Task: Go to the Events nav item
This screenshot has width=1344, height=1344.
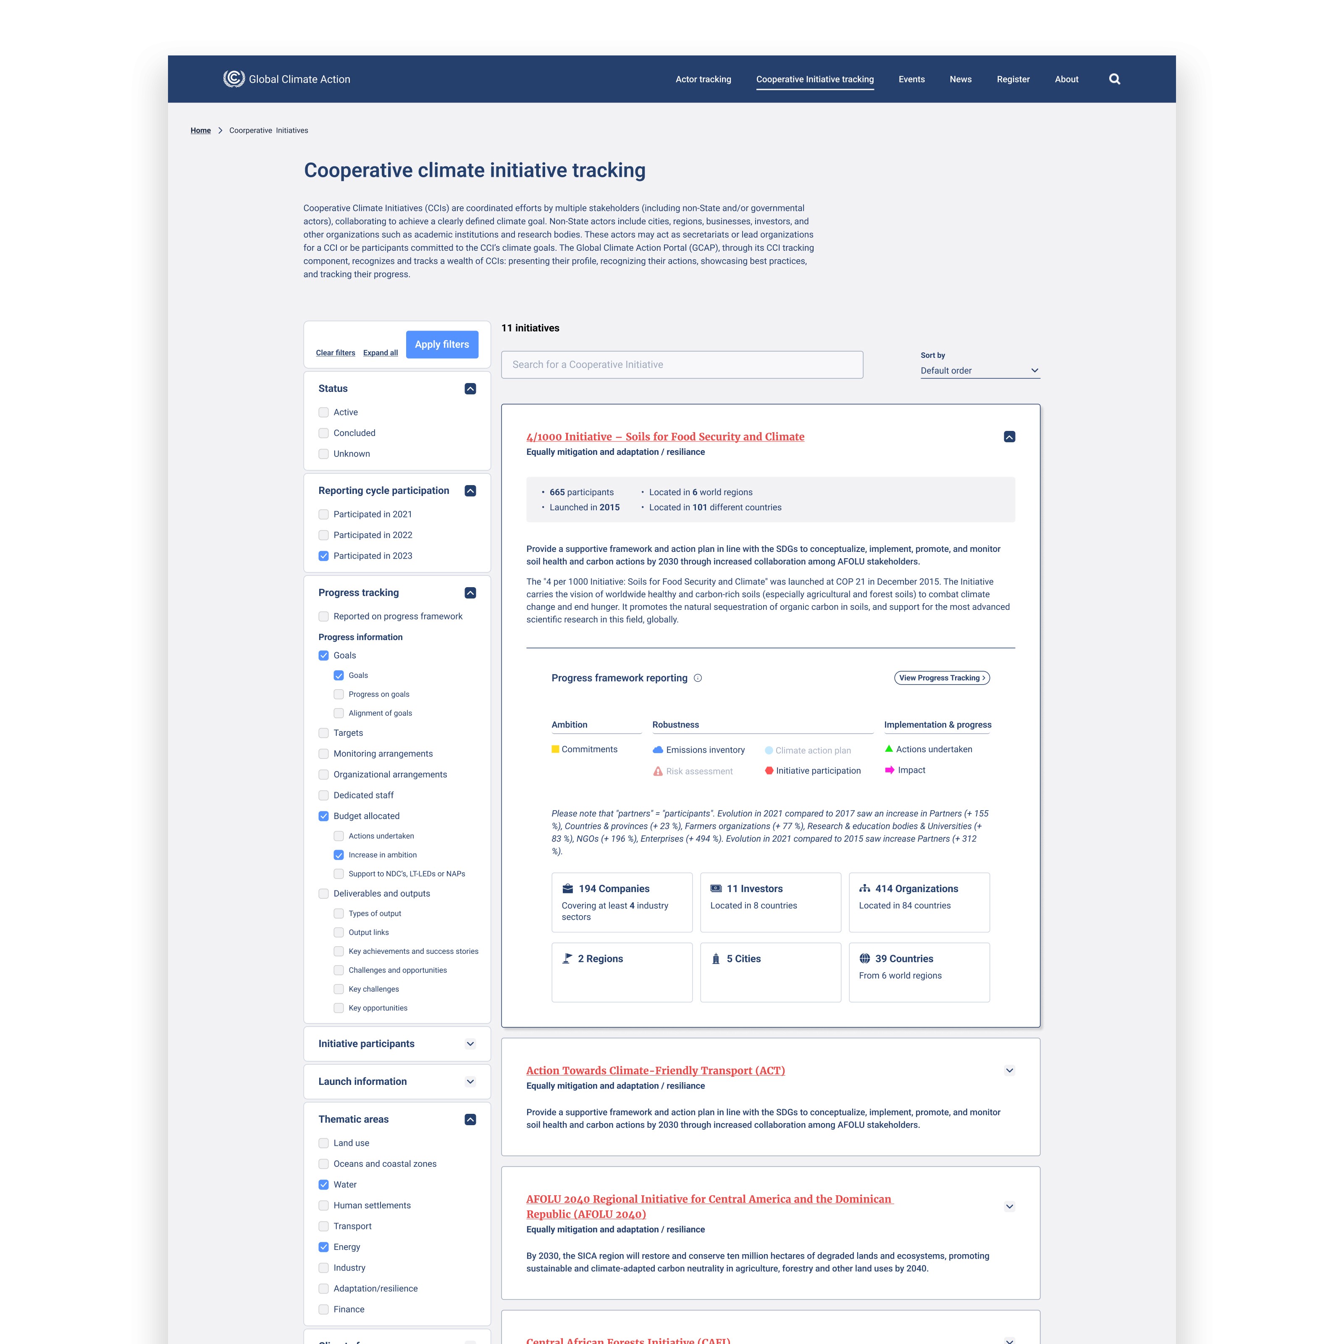Action: [911, 79]
